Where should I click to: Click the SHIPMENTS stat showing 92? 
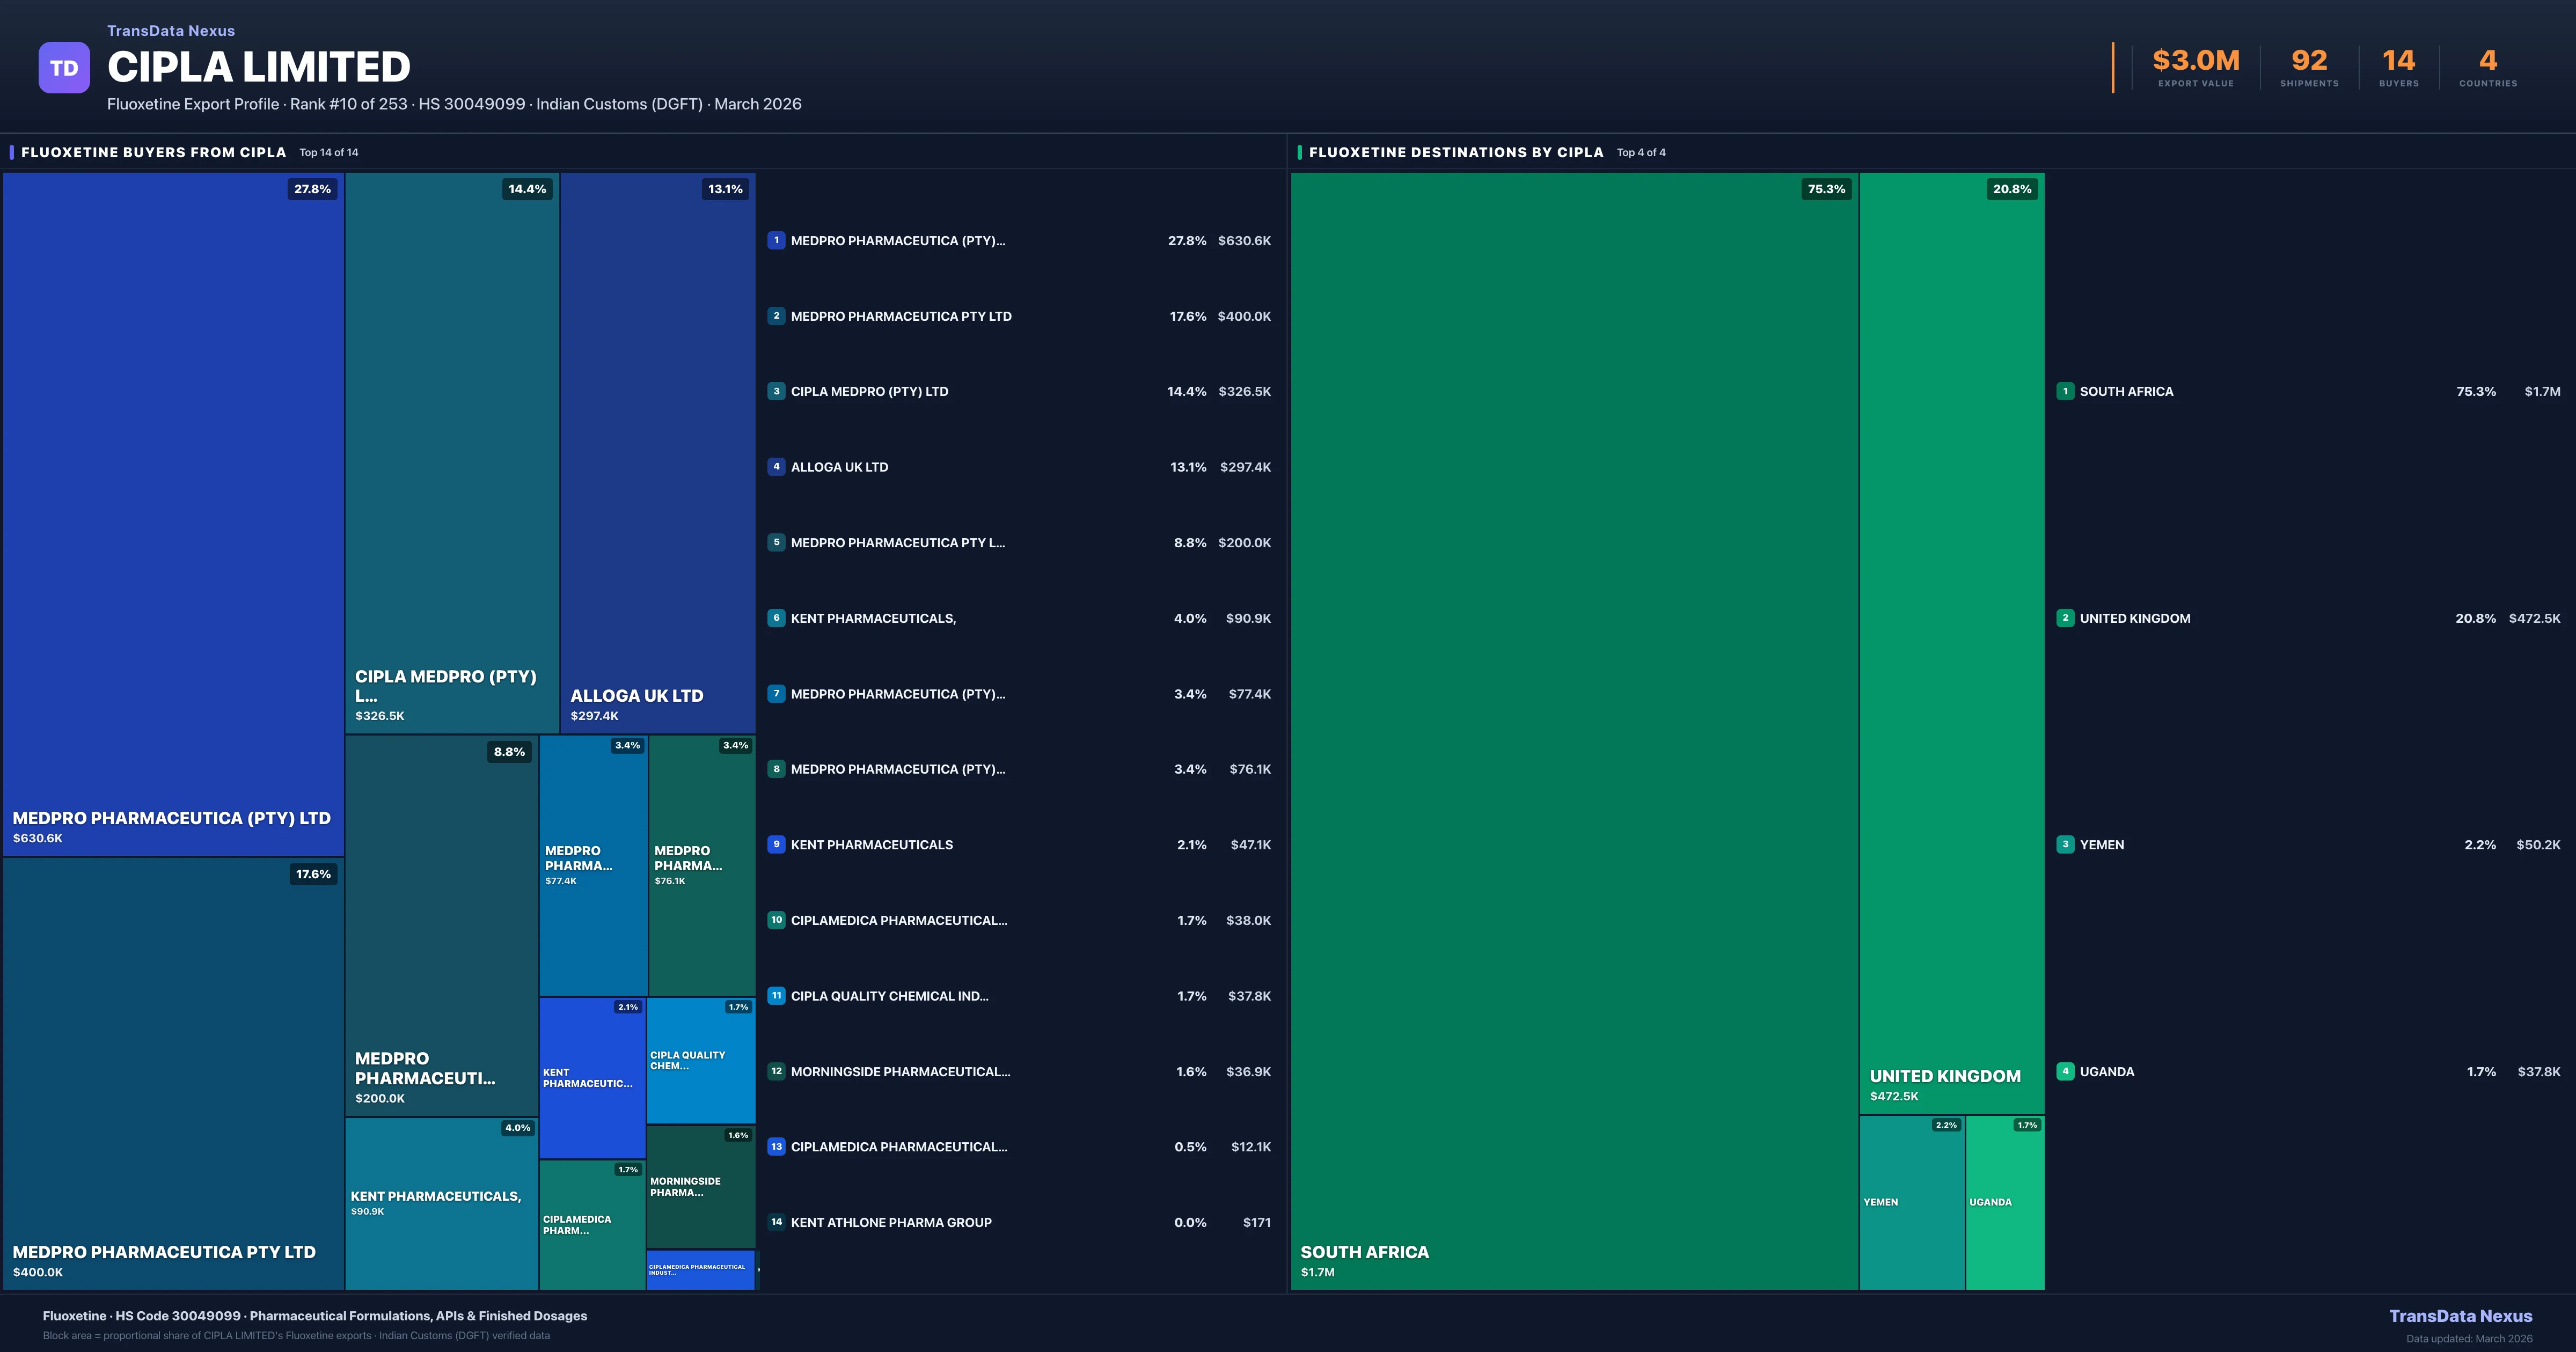(2308, 62)
